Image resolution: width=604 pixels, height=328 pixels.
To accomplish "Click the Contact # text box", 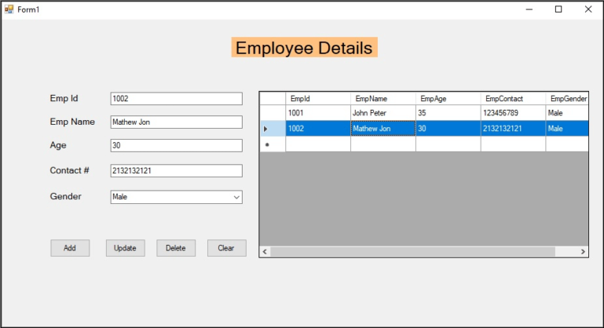I will pyautogui.click(x=176, y=171).
